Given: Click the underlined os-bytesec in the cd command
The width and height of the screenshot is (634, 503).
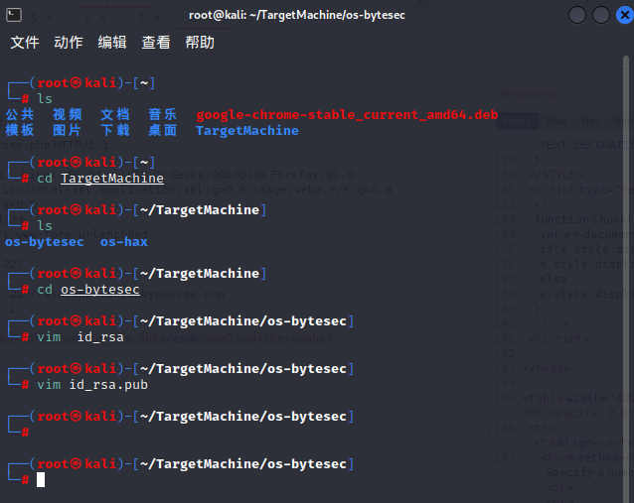Looking at the screenshot, I should (x=100, y=290).
